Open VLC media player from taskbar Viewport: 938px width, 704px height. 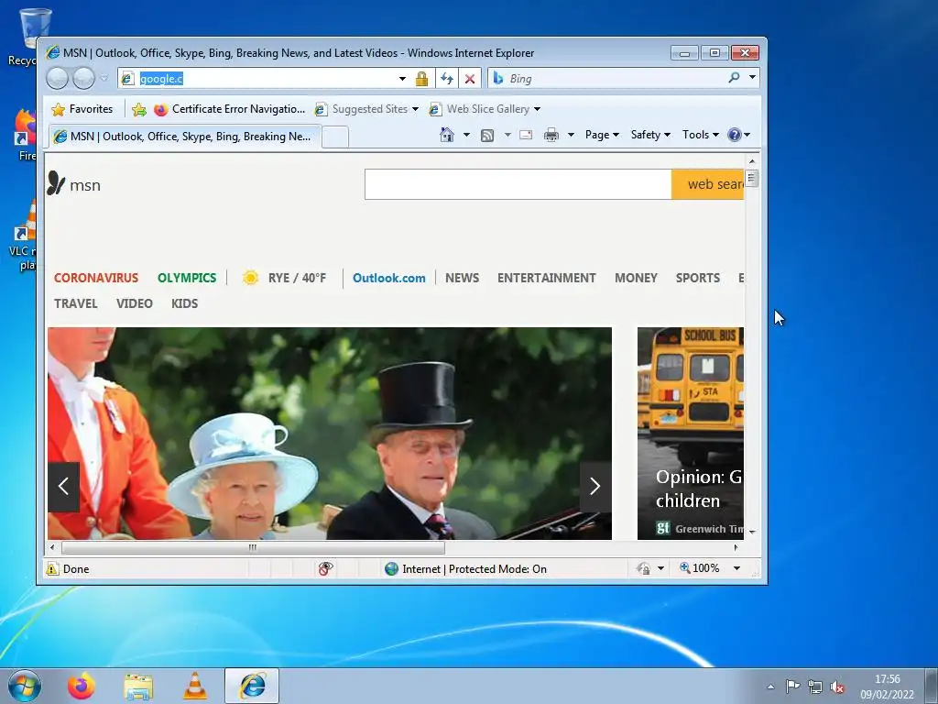tap(195, 686)
